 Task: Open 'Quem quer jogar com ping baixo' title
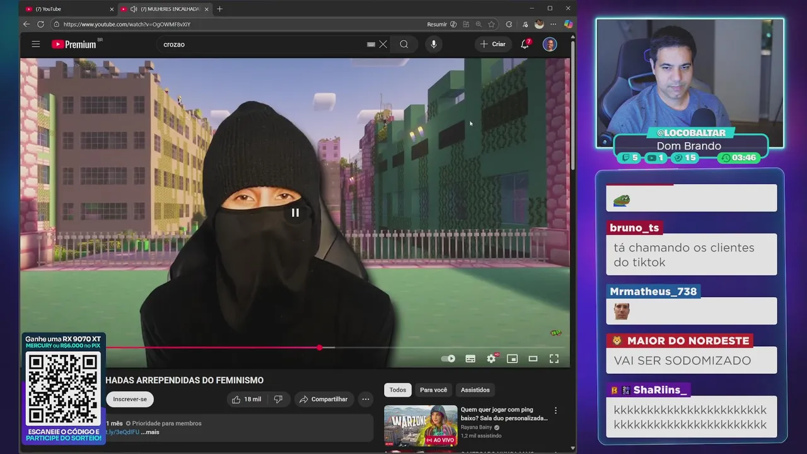click(504, 414)
